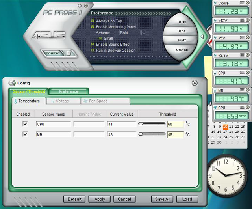Screen dimensions: 252x209
Task: Click the CPU sensor name field
Action: (x=54, y=124)
